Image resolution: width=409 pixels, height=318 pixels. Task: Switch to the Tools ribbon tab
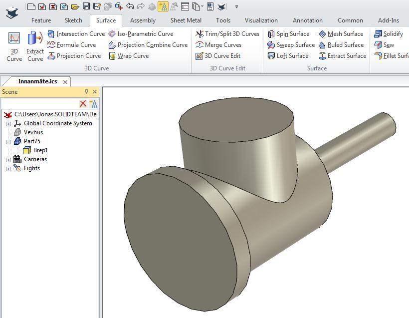click(x=223, y=20)
